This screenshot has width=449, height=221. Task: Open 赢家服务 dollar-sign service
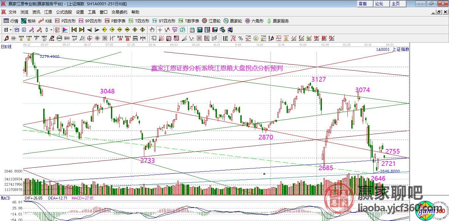(278, 21)
